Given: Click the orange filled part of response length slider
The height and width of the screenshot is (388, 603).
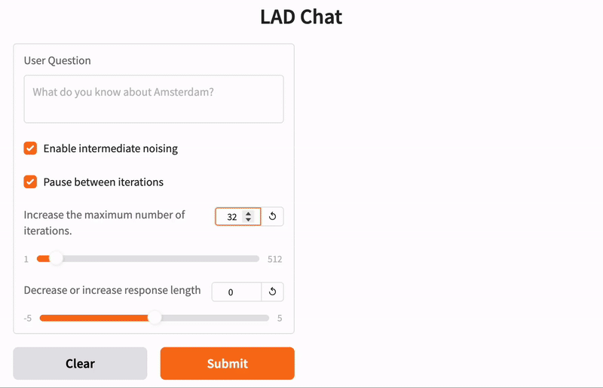Looking at the screenshot, I should (x=93, y=318).
